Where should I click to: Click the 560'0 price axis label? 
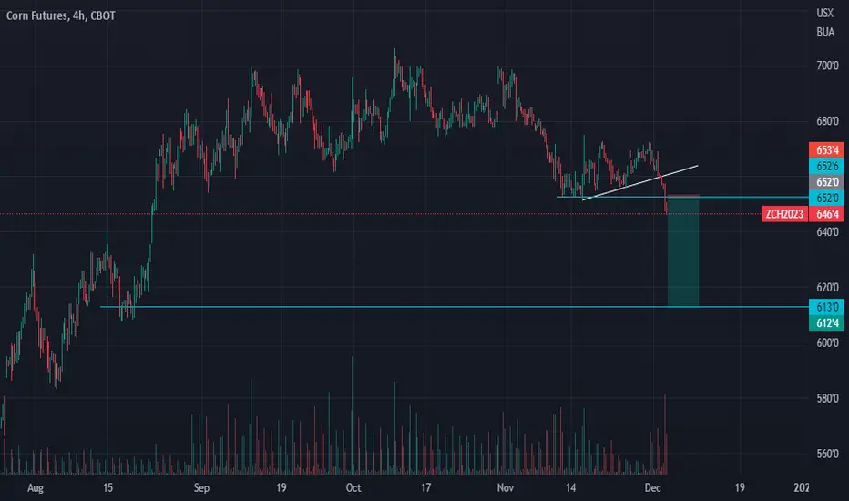click(827, 454)
